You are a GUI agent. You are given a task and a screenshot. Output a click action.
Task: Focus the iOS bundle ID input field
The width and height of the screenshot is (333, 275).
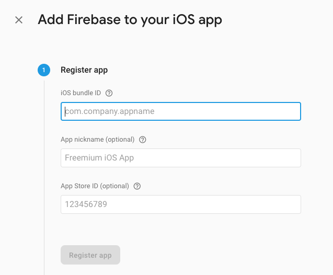pyautogui.click(x=180, y=111)
